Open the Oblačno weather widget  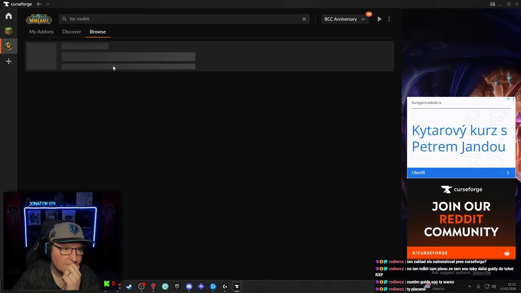(x=434, y=287)
